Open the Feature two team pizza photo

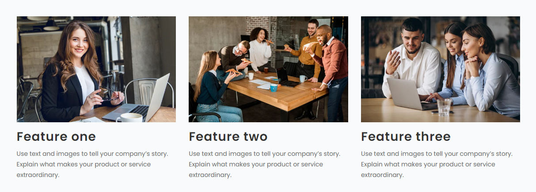(x=268, y=69)
